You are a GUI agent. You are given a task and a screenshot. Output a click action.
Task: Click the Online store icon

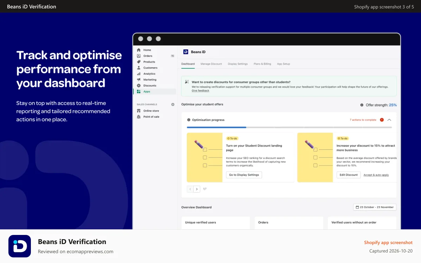[x=139, y=111]
